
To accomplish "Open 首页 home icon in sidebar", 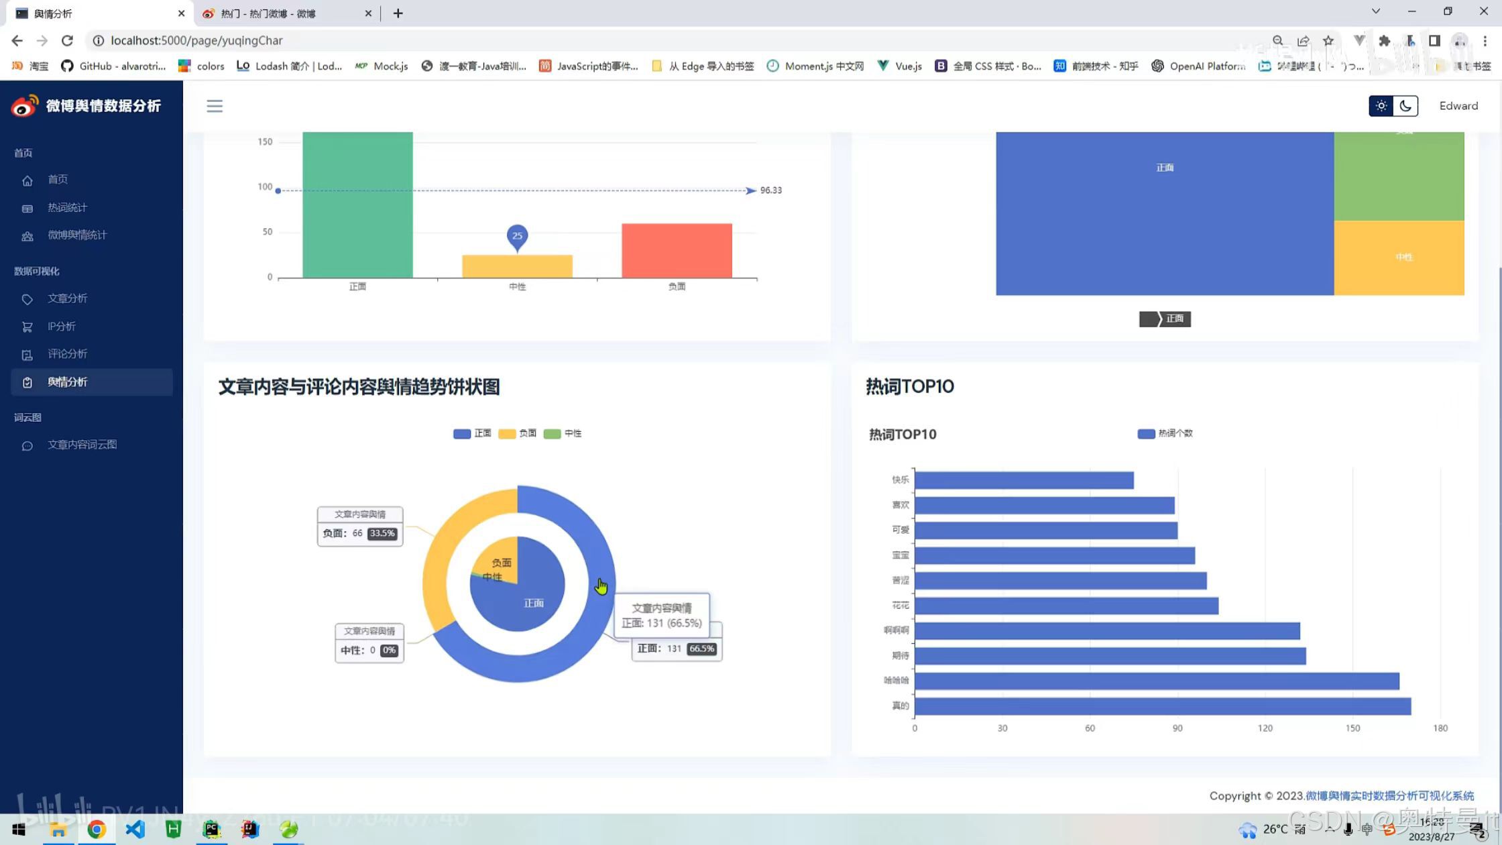I will [27, 180].
